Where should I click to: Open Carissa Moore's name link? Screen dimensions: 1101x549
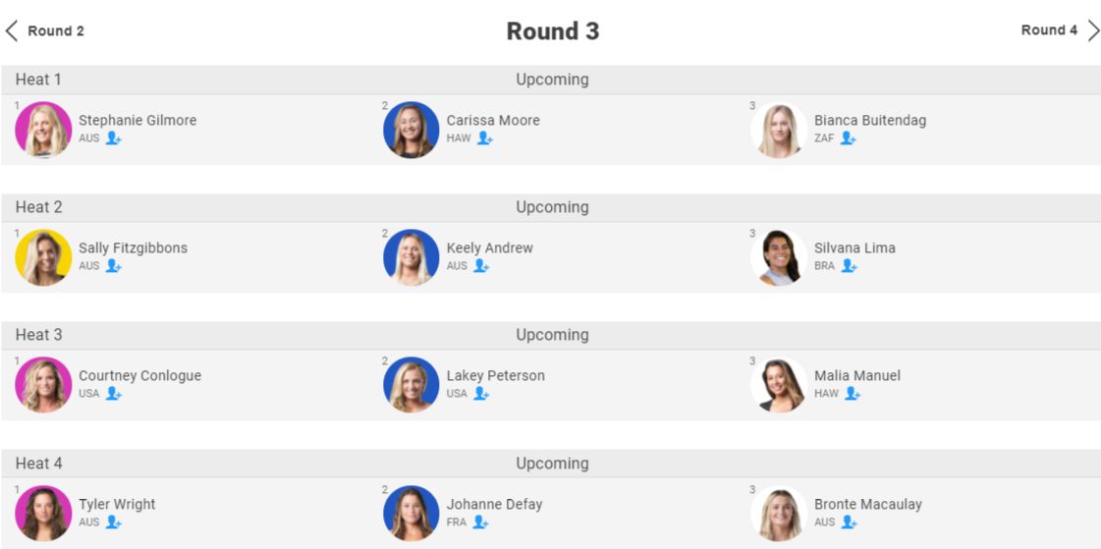[493, 120]
